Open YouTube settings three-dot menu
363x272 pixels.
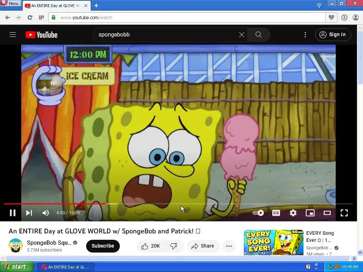pos(305,35)
